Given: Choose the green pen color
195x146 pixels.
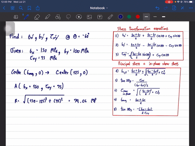Looking at the screenshot, I should 129,17.
